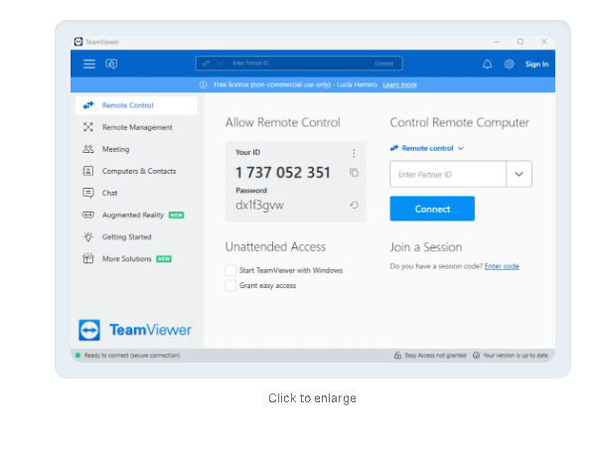597x451 pixels.
Task: Click the Remote Control arrows icon in the sidebar
Action: tap(88, 105)
